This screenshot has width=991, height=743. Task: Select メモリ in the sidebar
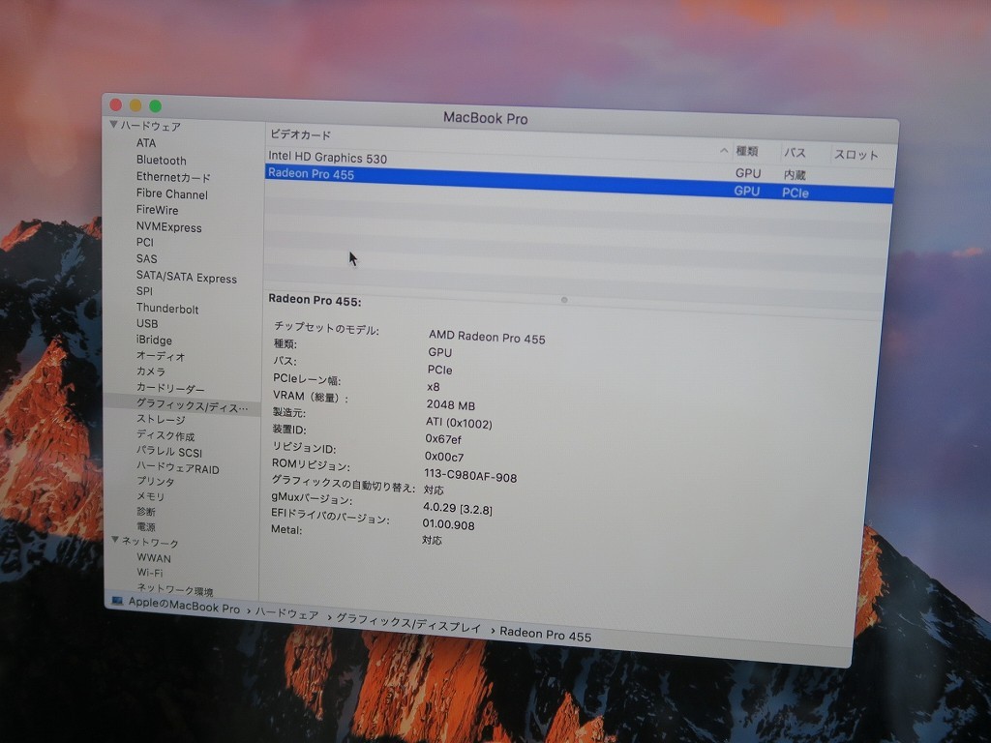pos(151,496)
